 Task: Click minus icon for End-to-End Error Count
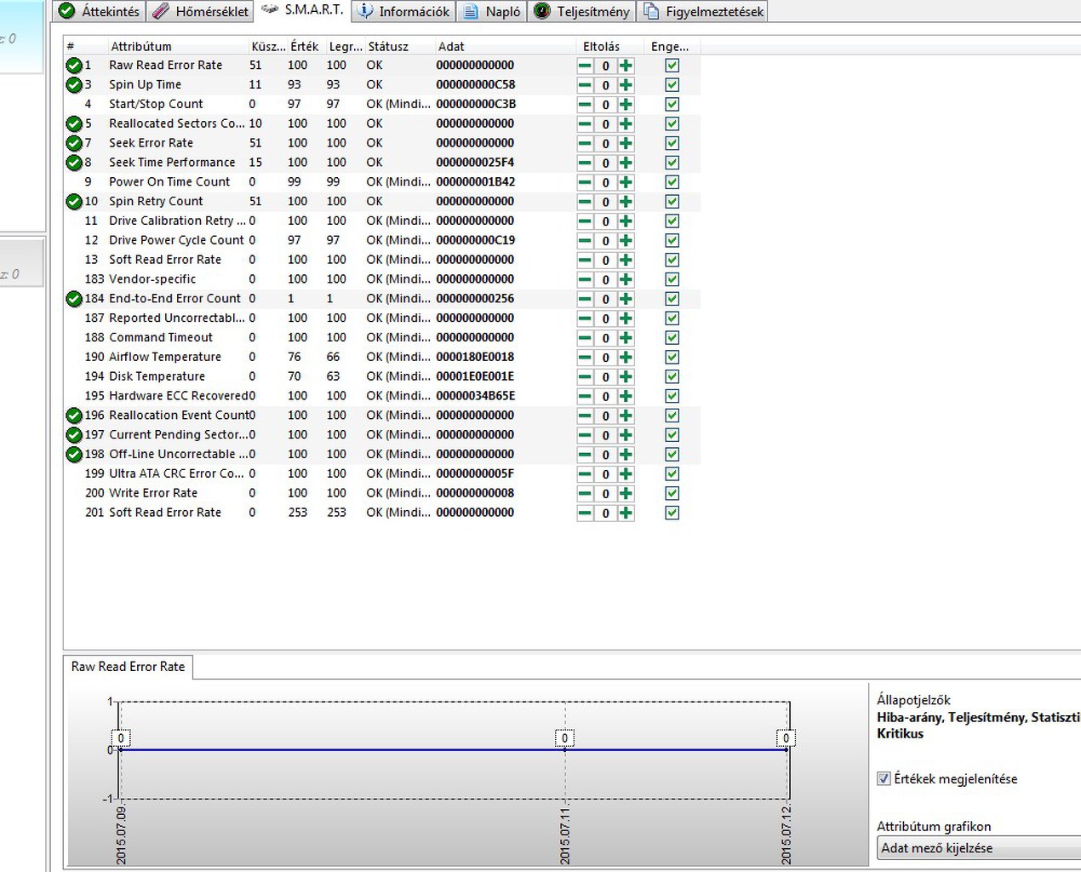point(585,299)
